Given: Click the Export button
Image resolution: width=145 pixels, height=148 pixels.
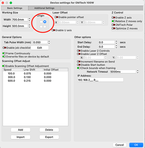Looking at the screenshot, I should 49,137.
